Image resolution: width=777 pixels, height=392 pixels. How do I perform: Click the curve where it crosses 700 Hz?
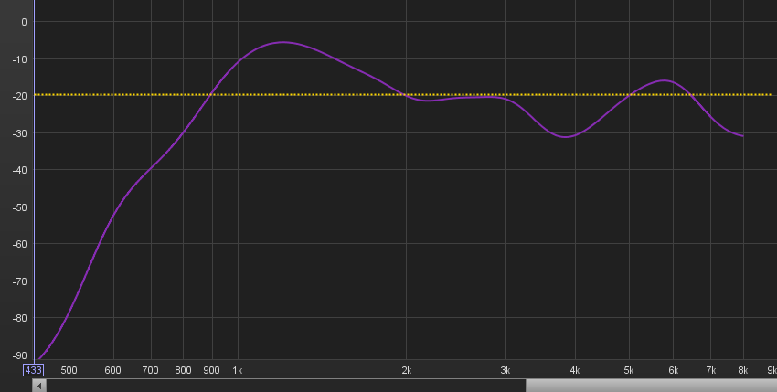tap(150, 168)
